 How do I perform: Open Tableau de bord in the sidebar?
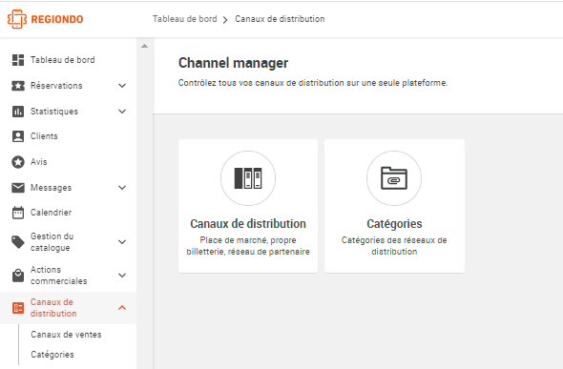click(62, 60)
